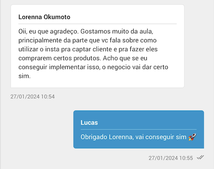
Task: Click the phrase 'comprarem certos produtos'
Action: coord(60,58)
